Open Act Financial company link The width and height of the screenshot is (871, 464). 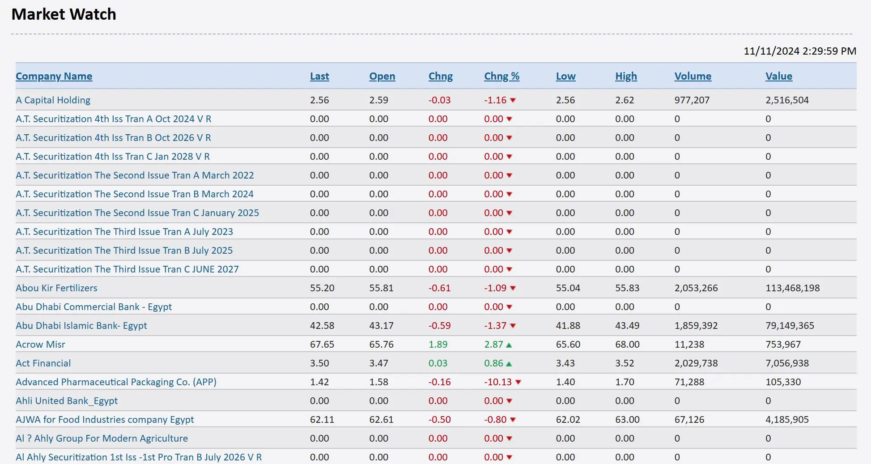[x=43, y=363]
